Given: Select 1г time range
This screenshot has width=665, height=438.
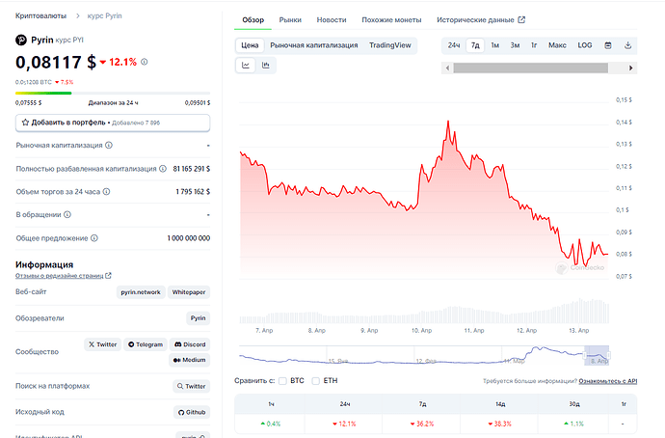Looking at the screenshot, I should coord(534,45).
